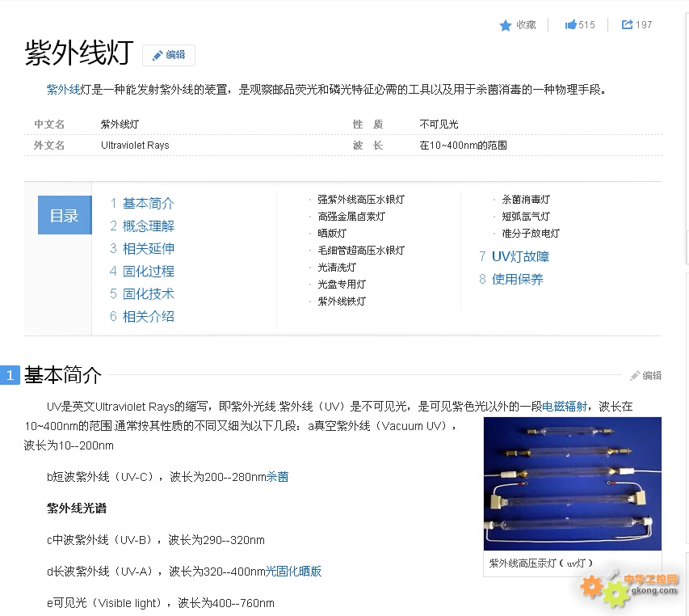
Task: Click the thumbs-up like icon showing 515
Action: [570, 24]
